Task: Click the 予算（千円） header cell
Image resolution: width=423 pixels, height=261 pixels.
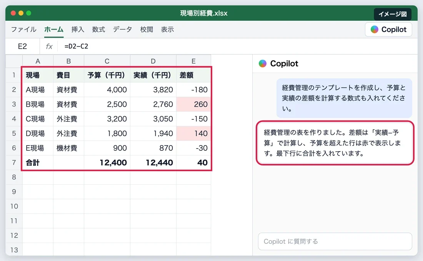Action: [x=107, y=75]
